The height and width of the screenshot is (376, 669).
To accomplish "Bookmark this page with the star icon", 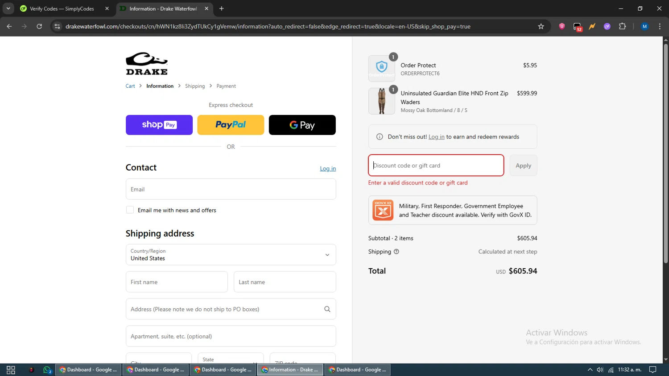I will click(541, 26).
